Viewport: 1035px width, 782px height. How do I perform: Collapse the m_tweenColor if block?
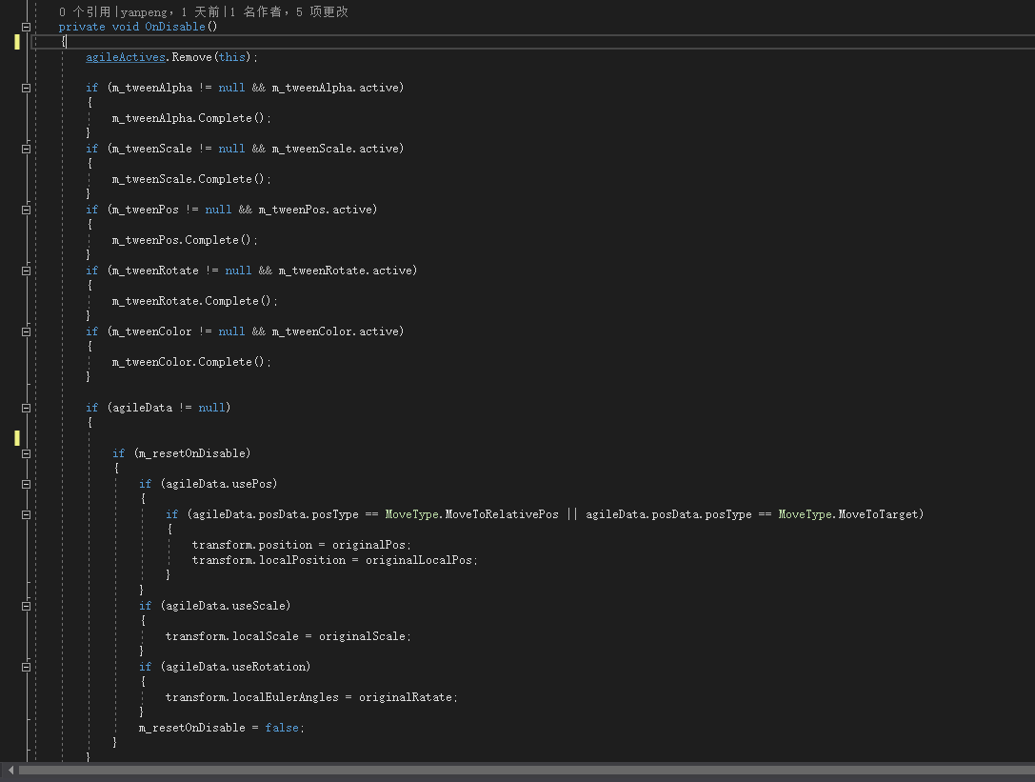coord(25,331)
